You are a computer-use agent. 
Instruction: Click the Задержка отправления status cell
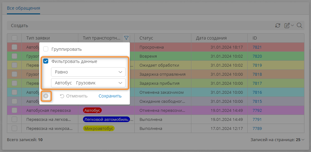tap(163, 74)
